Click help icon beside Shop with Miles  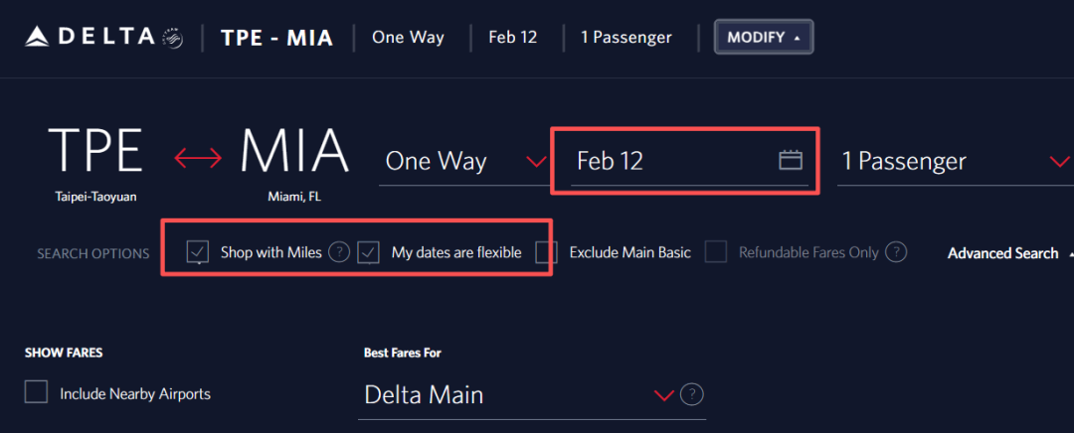pyautogui.click(x=339, y=252)
